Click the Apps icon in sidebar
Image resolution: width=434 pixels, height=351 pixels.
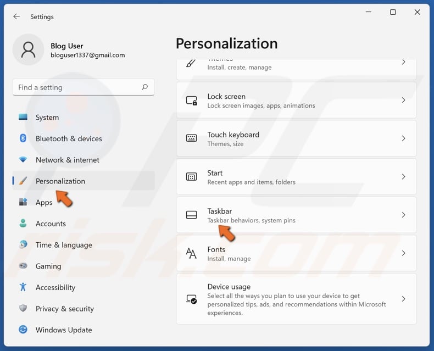point(23,202)
